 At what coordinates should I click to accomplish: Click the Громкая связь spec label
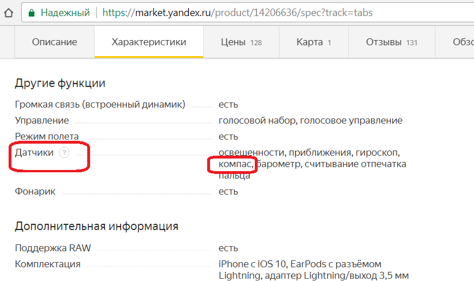tap(100, 104)
